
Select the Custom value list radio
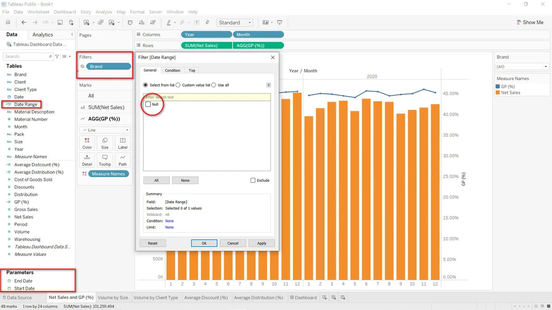pyautogui.click(x=178, y=85)
